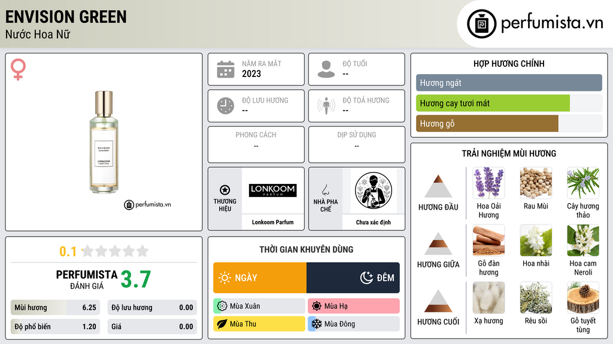The height and width of the screenshot is (344, 613).
Task: Click the Hương đầu pyramid icon
Action: tap(438, 186)
